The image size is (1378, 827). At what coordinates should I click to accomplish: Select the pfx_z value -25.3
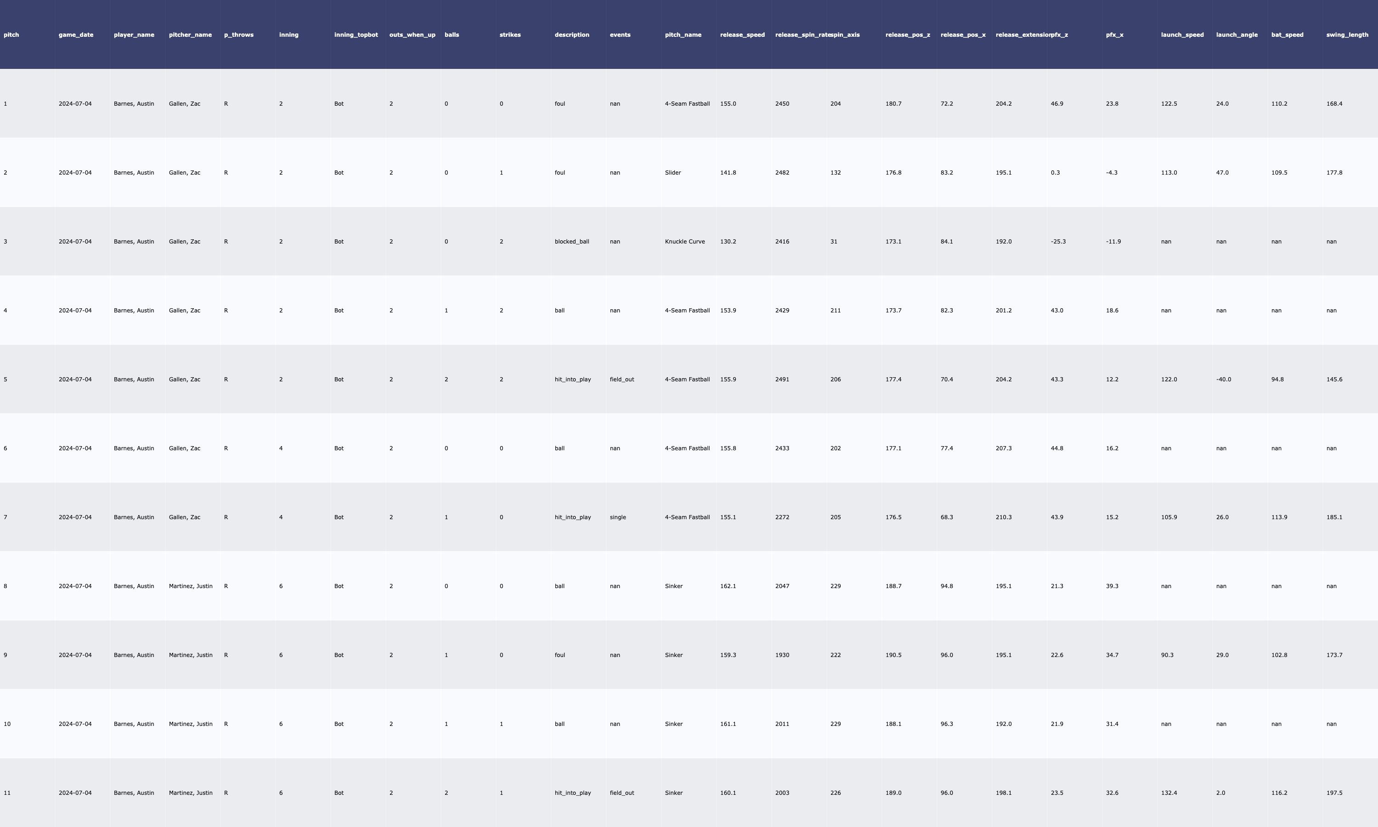pos(1058,241)
